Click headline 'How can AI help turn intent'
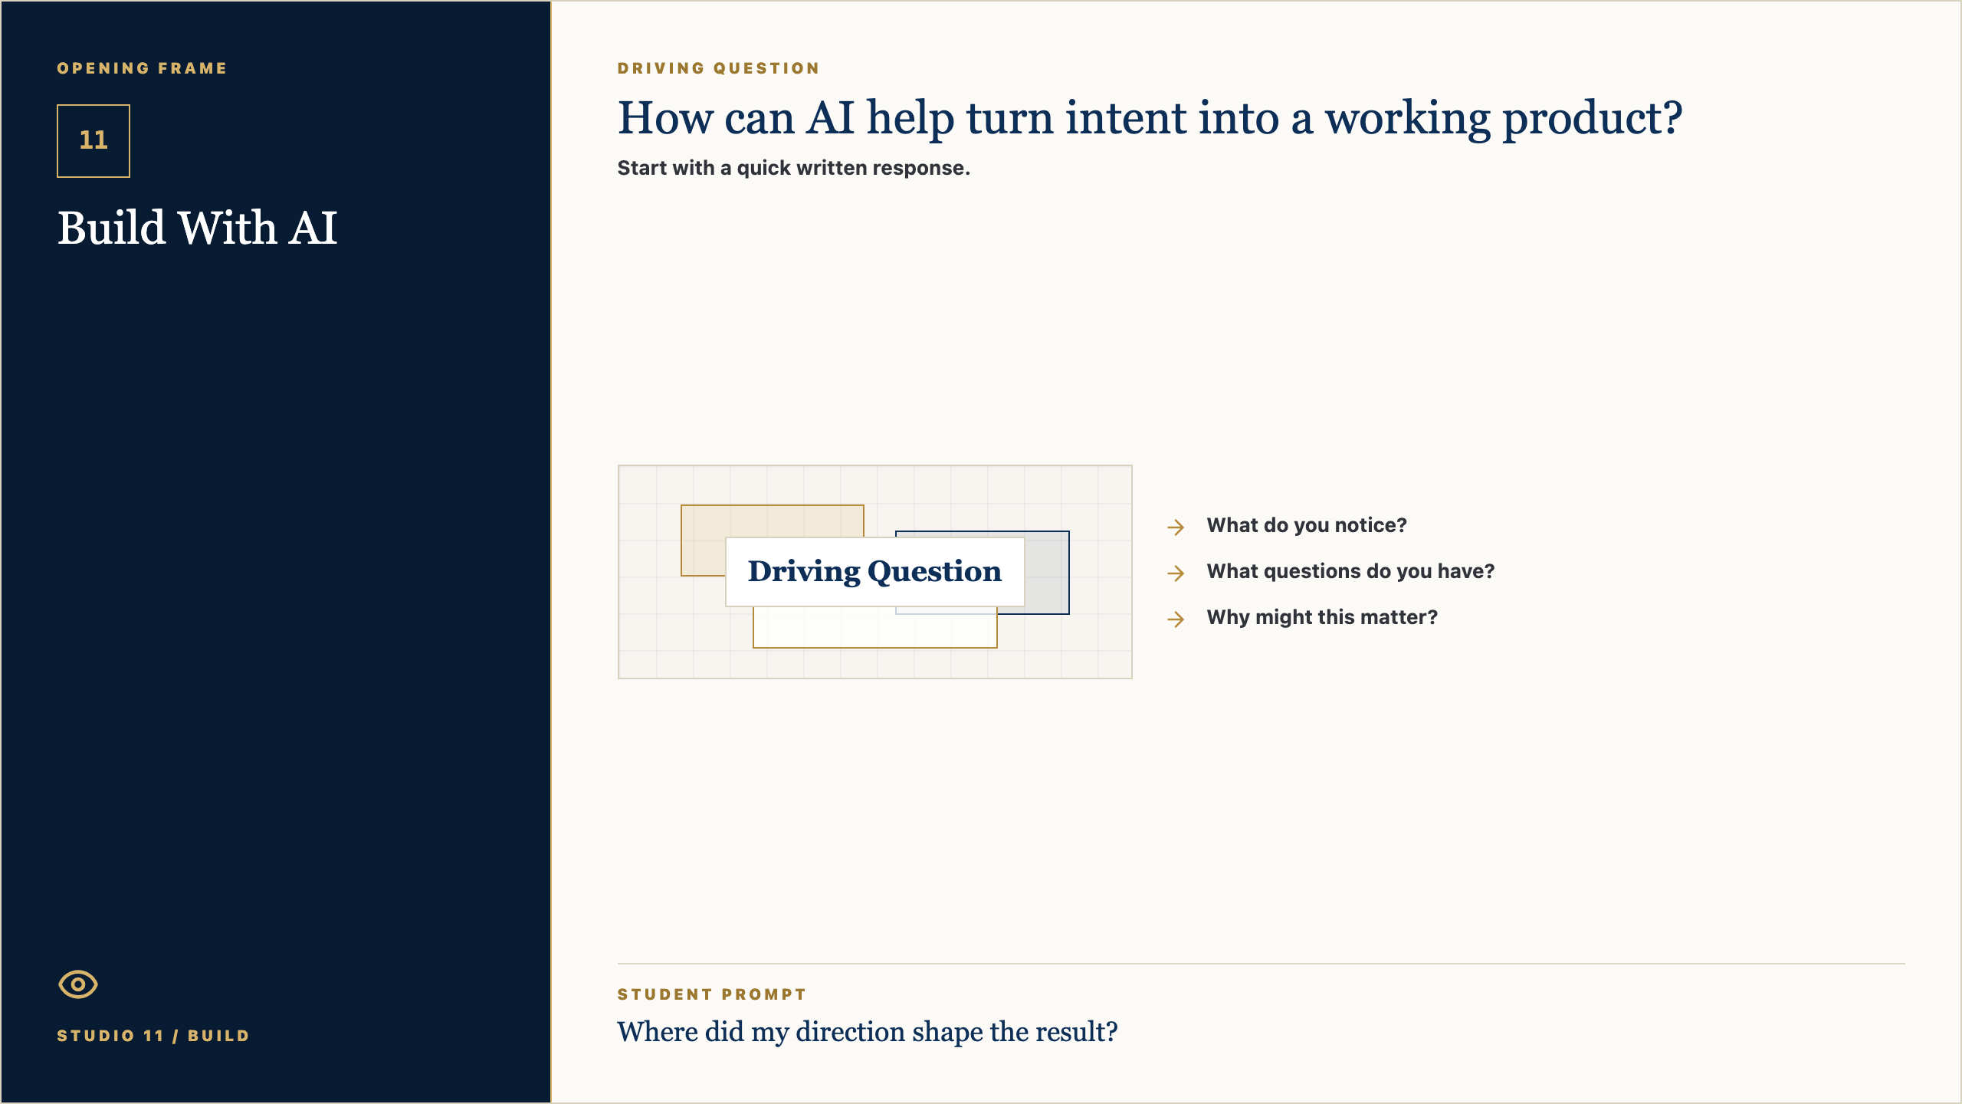The height and width of the screenshot is (1104, 1962). click(1150, 118)
